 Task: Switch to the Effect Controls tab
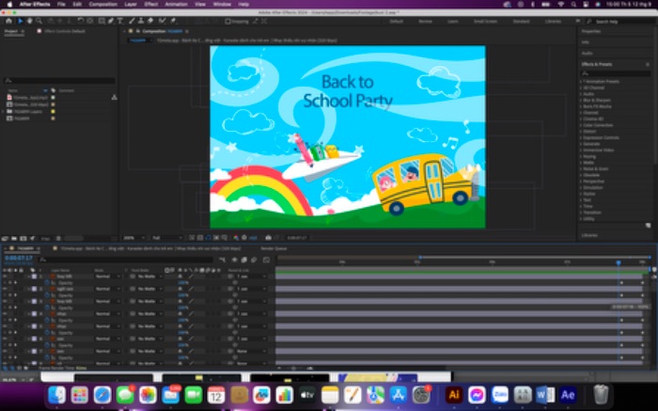[x=64, y=31]
